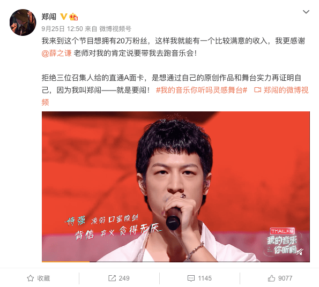The width and height of the screenshot is (319, 287).
Task: Click the 收藏 favorite button label
Action: coord(43,278)
